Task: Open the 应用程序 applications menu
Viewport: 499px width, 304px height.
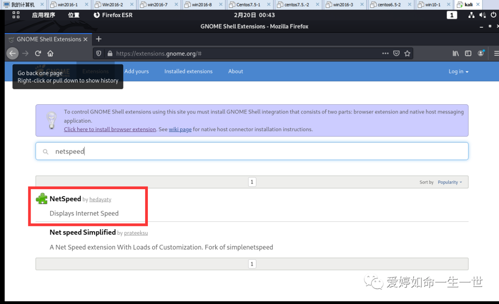Action: point(43,15)
